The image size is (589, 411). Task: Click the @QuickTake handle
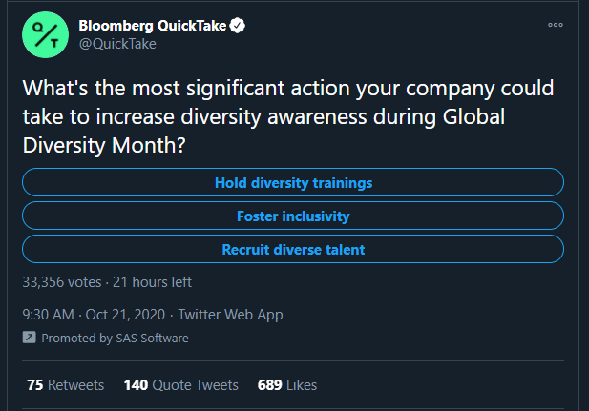(x=117, y=44)
